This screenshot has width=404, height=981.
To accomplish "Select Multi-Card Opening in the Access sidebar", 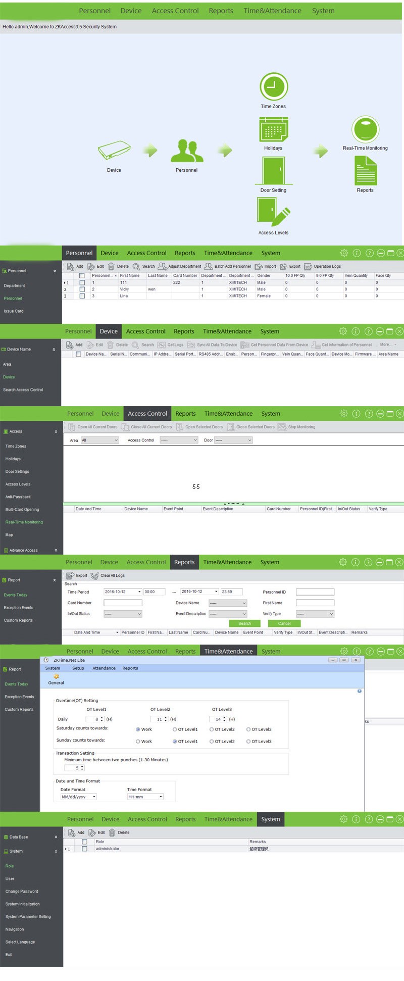I will click(x=22, y=510).
